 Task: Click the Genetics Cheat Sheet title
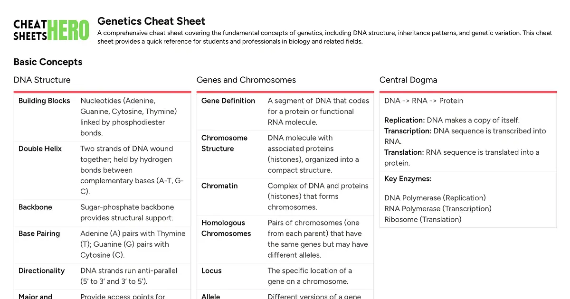[151, 21]
